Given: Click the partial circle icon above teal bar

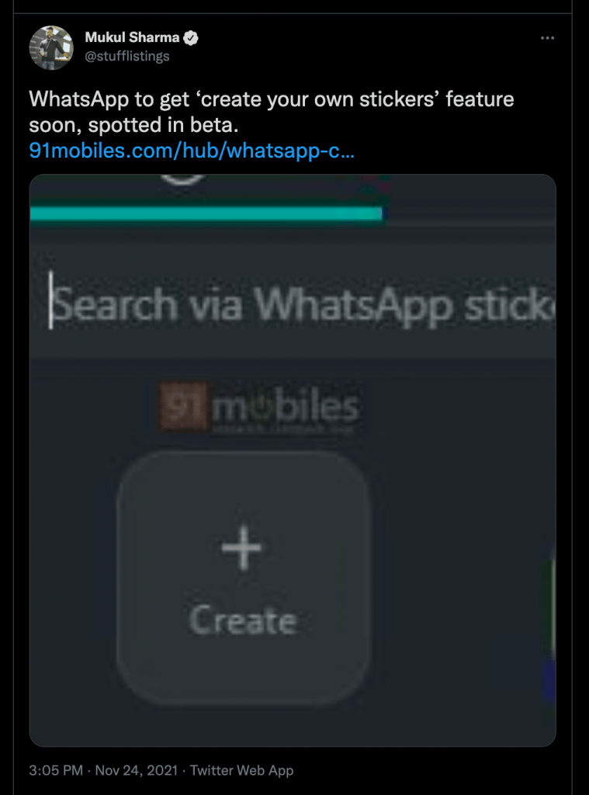Looking at the screenshot, I should point(182,179).
